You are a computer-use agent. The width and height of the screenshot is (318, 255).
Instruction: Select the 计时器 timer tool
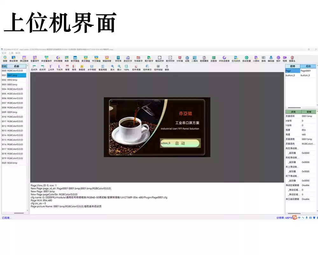click(x=180, y=59)
